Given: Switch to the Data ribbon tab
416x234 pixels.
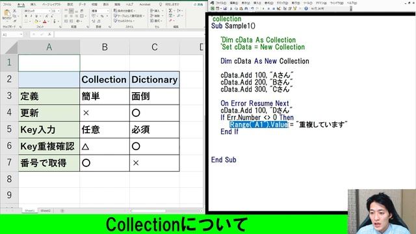Looking at the screenshot, I should (83, 5).
